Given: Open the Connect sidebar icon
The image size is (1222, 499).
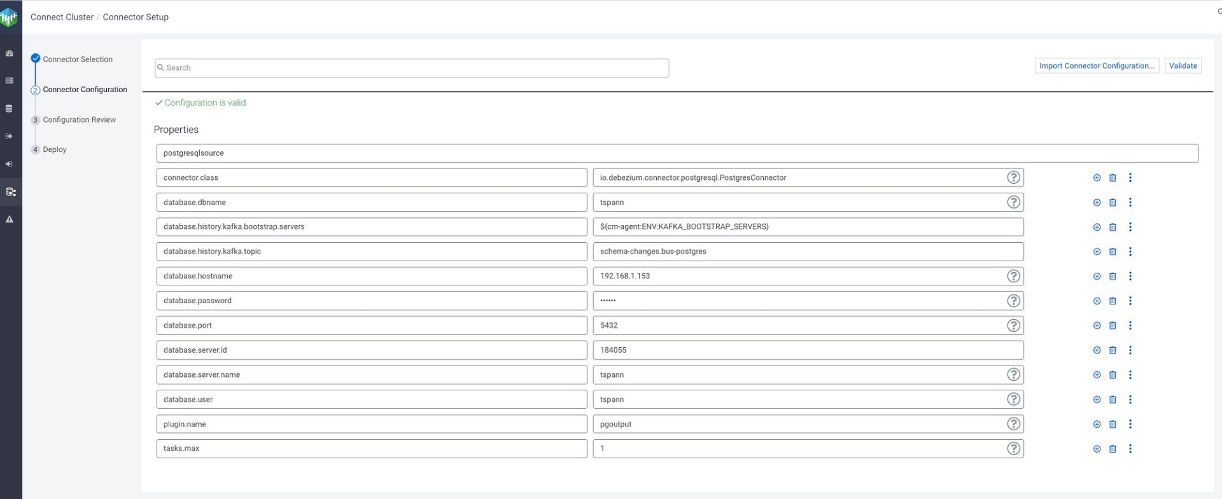Looking at the screenshot, I should coord(10,191).
